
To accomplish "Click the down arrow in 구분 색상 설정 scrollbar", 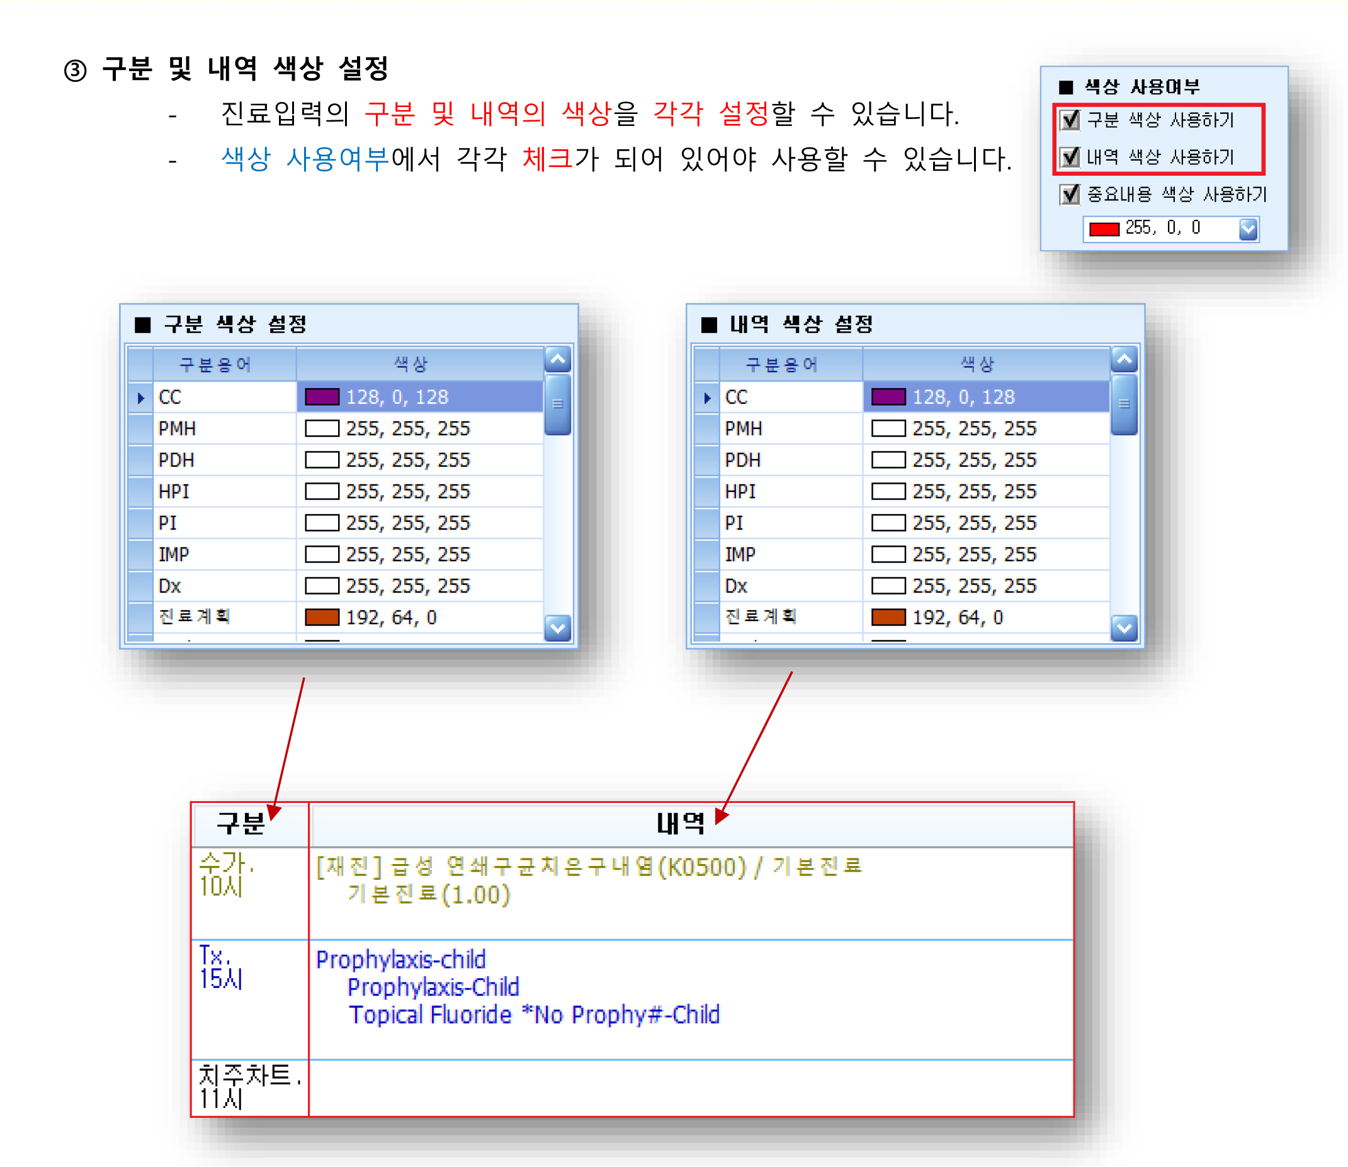I will coord(558,629).
